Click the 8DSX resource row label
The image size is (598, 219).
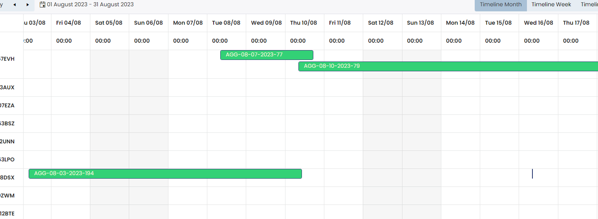(7, 177)
